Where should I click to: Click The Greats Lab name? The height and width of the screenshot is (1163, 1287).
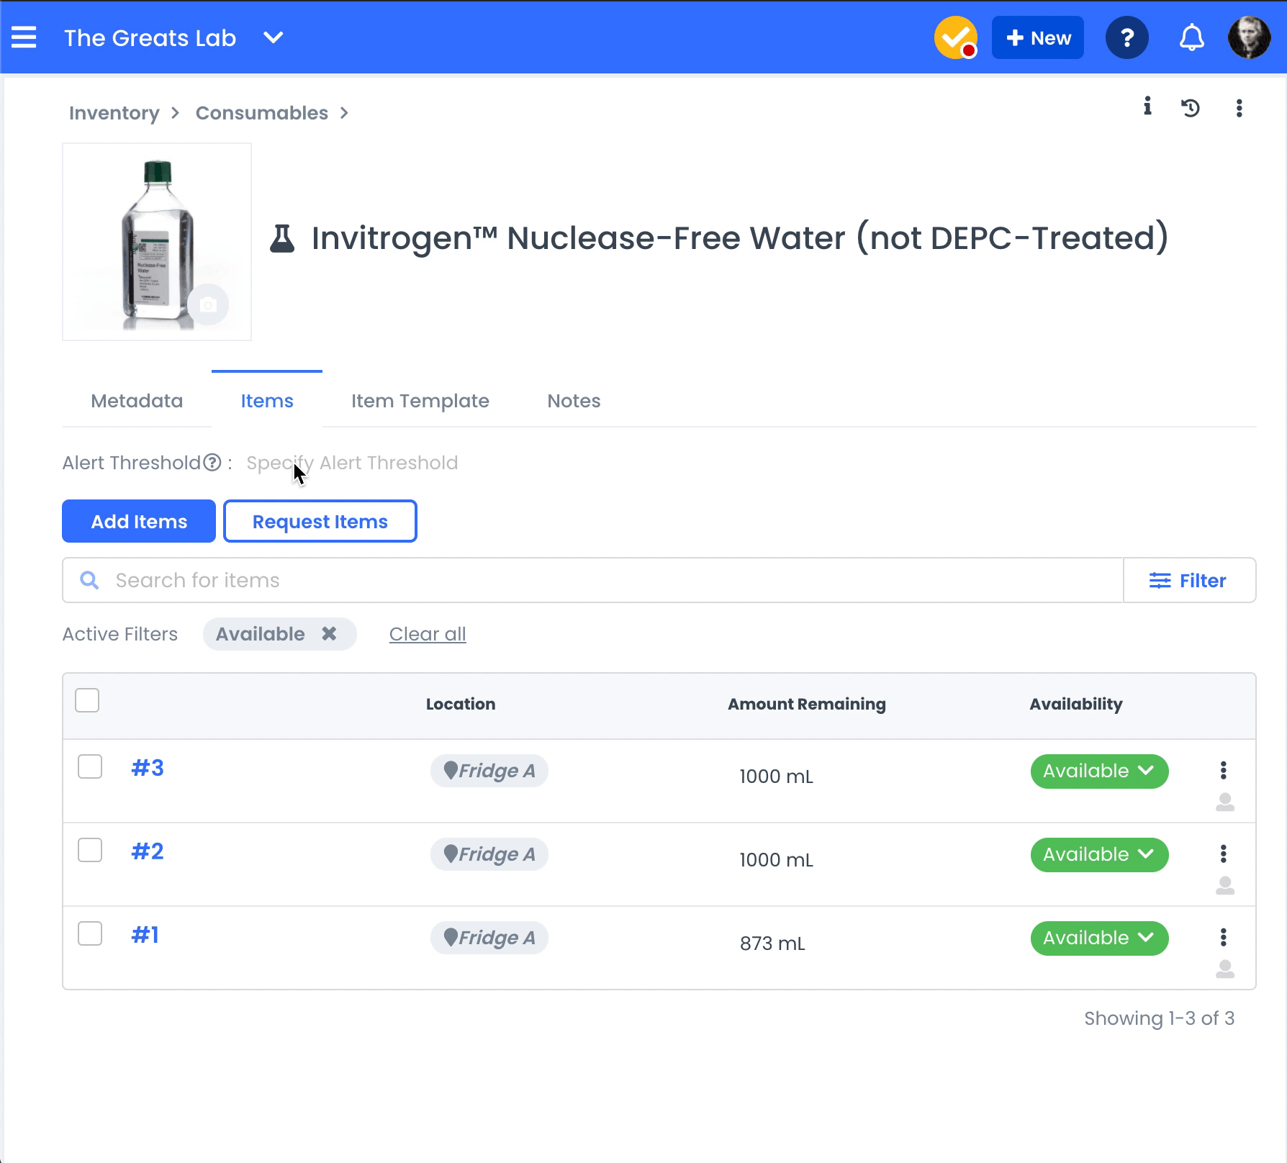click(x=150, y=37)
